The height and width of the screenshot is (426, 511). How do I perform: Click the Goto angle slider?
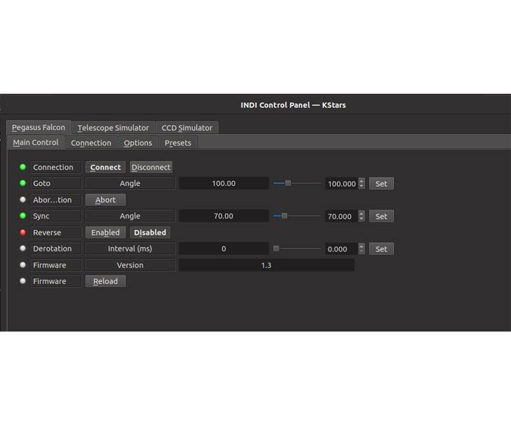pos(297,183)
